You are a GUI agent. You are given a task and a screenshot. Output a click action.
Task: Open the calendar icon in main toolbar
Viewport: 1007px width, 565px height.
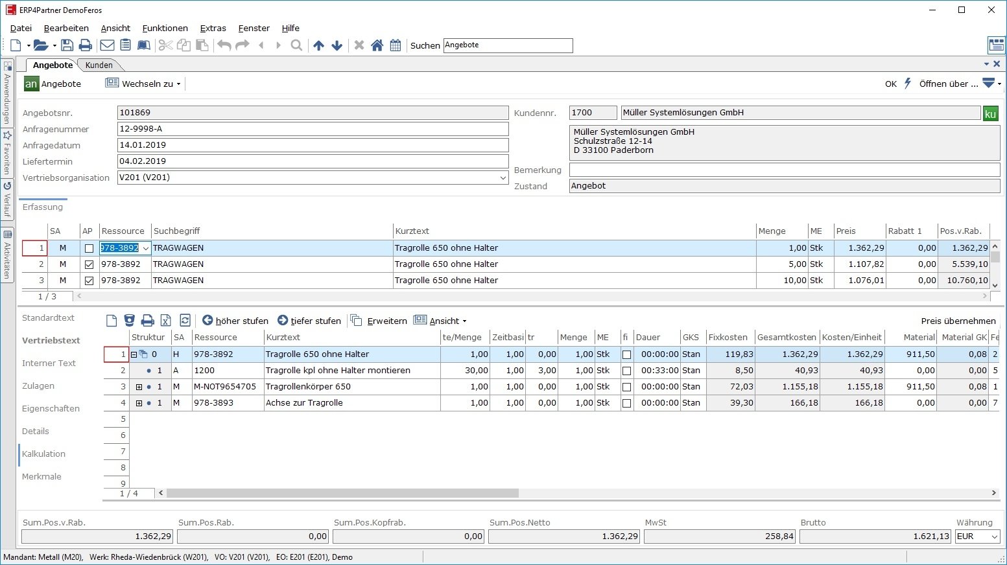pyautogui.click(x=396, y=45)
